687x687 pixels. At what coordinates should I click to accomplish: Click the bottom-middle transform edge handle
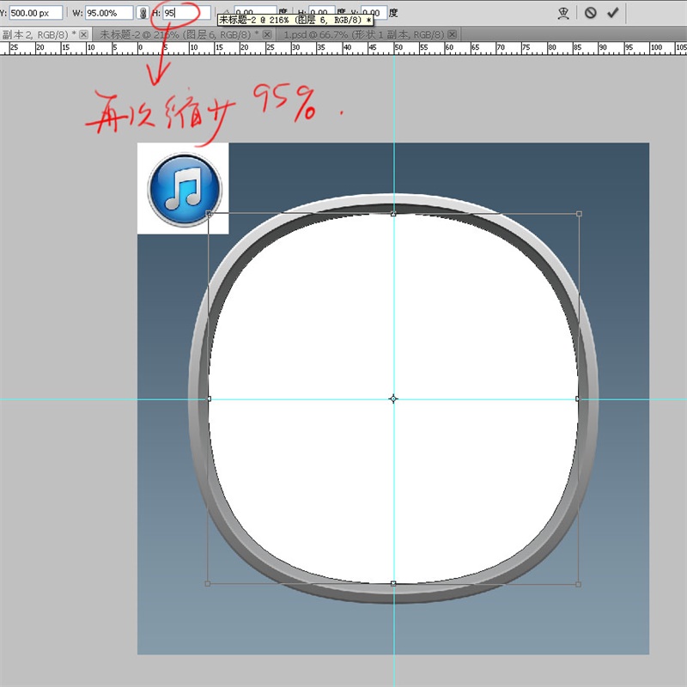pyautogui.click(x=393, y=584)
